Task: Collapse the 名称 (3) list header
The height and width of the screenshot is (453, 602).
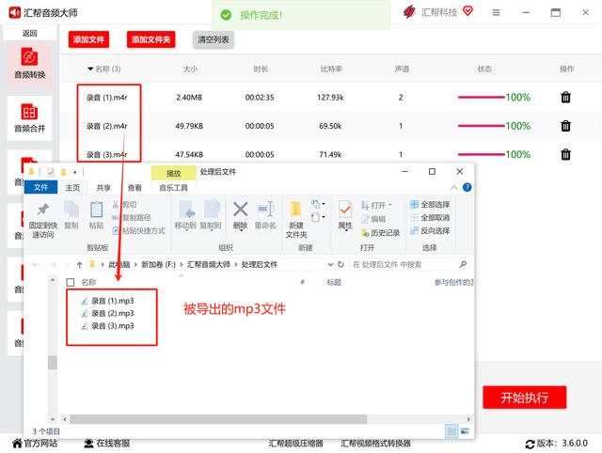Action: coord(90,69)
